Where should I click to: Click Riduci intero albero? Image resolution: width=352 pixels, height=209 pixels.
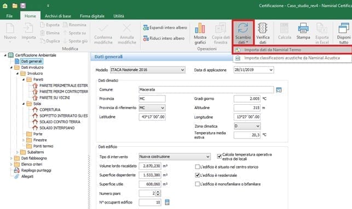(164, 38)
